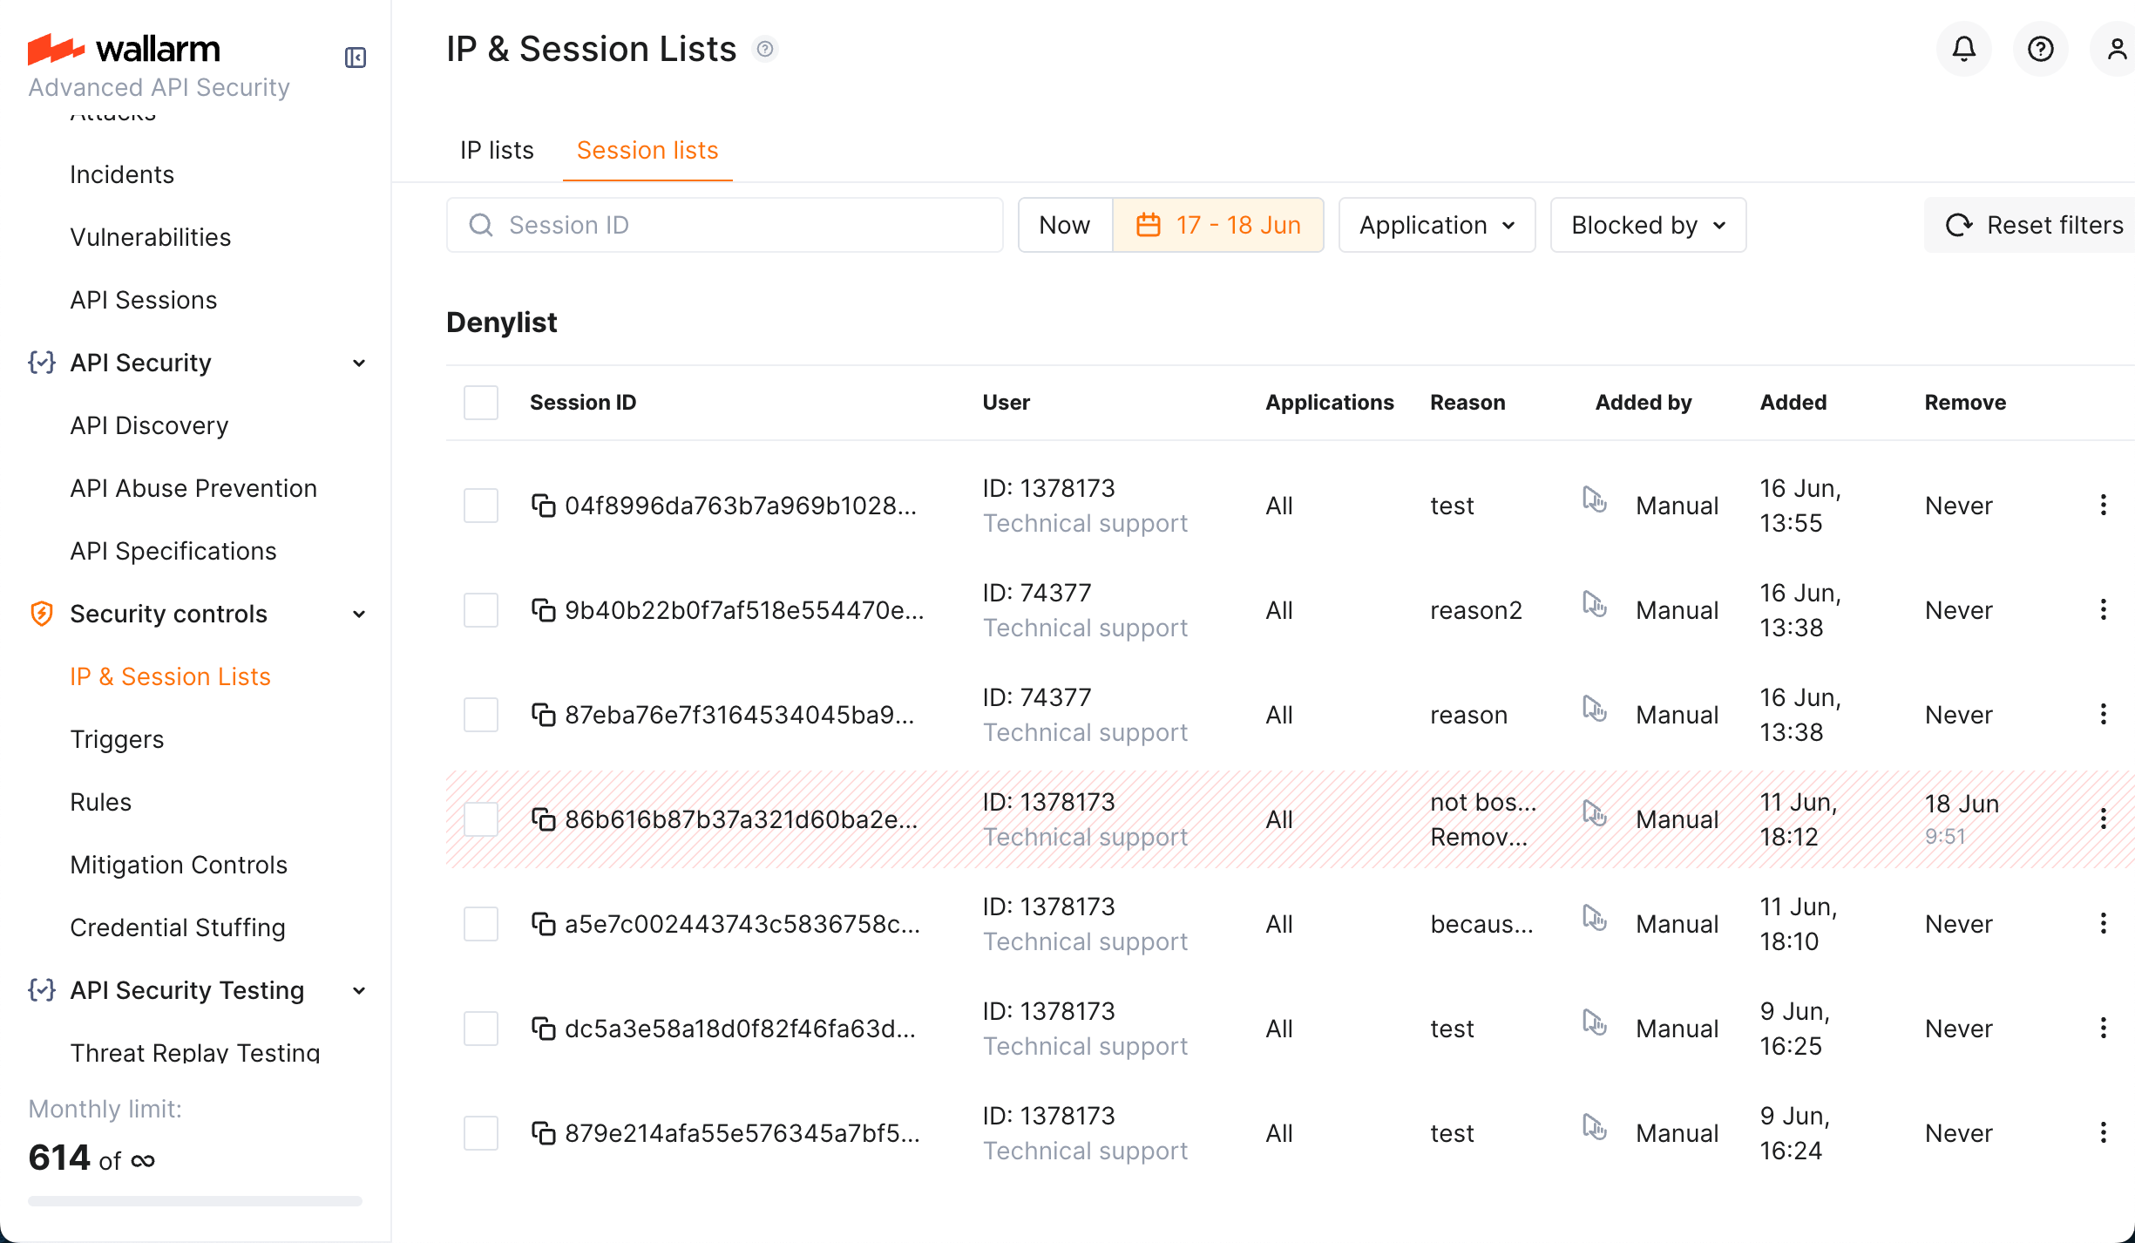The height and width of the screenshot is (1243, 2135).
Task: Click the Wallarm logo icon
Action: pyautogui.click(x=55, y=49)
